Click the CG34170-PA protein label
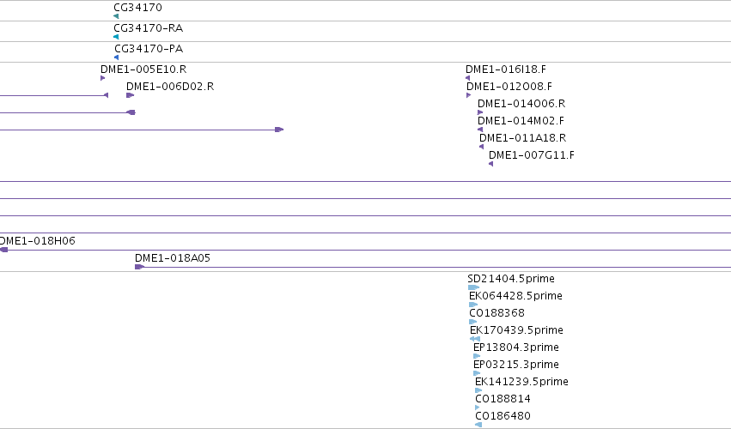Viewport: 731px width, 429px height. (x=149, y=48)
